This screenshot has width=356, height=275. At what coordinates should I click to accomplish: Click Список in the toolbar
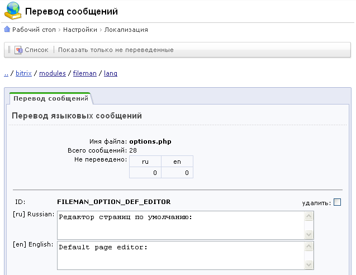click(36, 50)
